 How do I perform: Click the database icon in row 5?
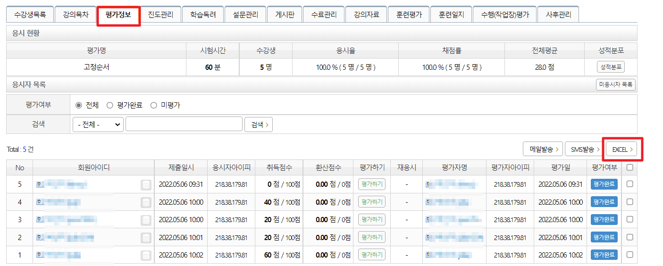coord(146,184)
